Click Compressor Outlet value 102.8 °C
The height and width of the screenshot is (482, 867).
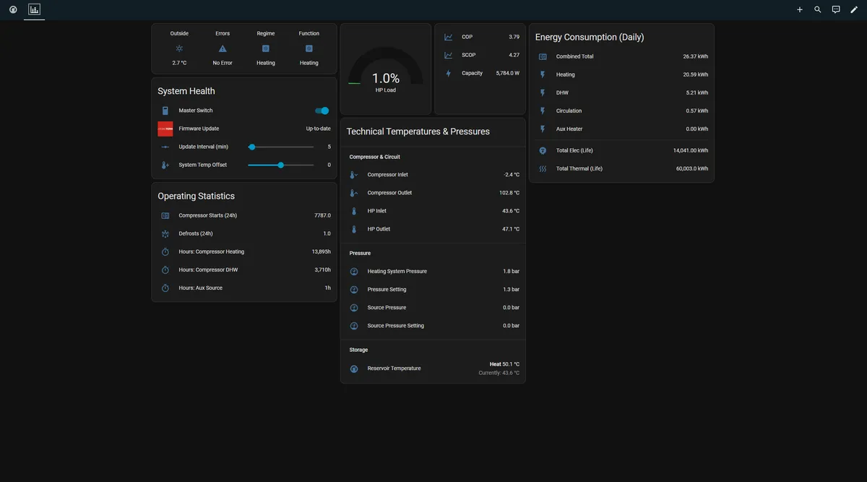[509, 193]
